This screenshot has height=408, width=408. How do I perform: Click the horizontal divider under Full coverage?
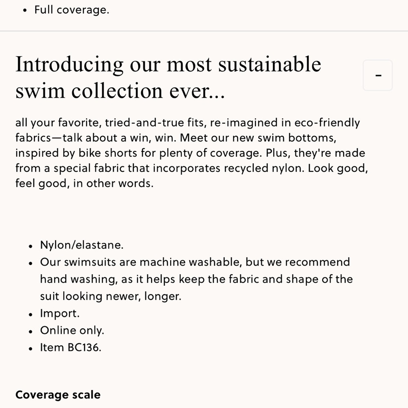point(204,31)
